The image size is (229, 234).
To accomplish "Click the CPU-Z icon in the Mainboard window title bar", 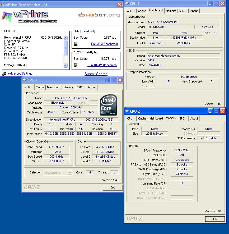I will (x=127, y=4).
